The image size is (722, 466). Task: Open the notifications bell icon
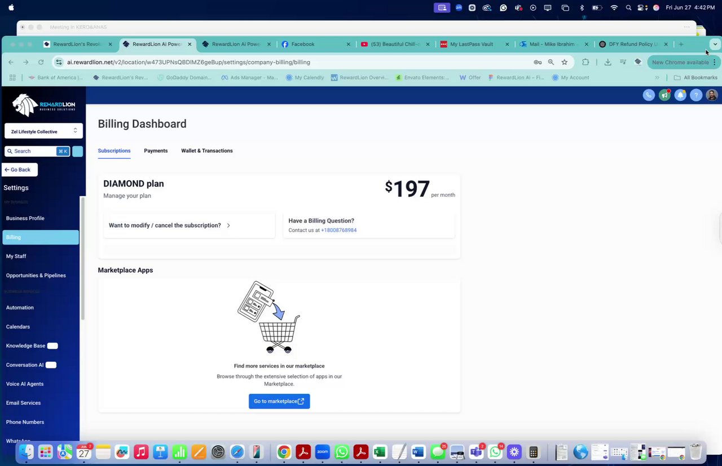click(680, 95)
